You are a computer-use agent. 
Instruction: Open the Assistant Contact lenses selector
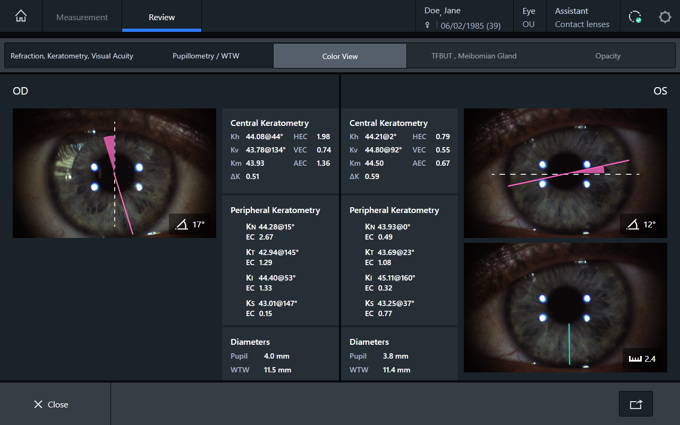pos(582,17)
